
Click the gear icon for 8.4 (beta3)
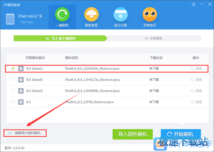(x=21, y=91)
